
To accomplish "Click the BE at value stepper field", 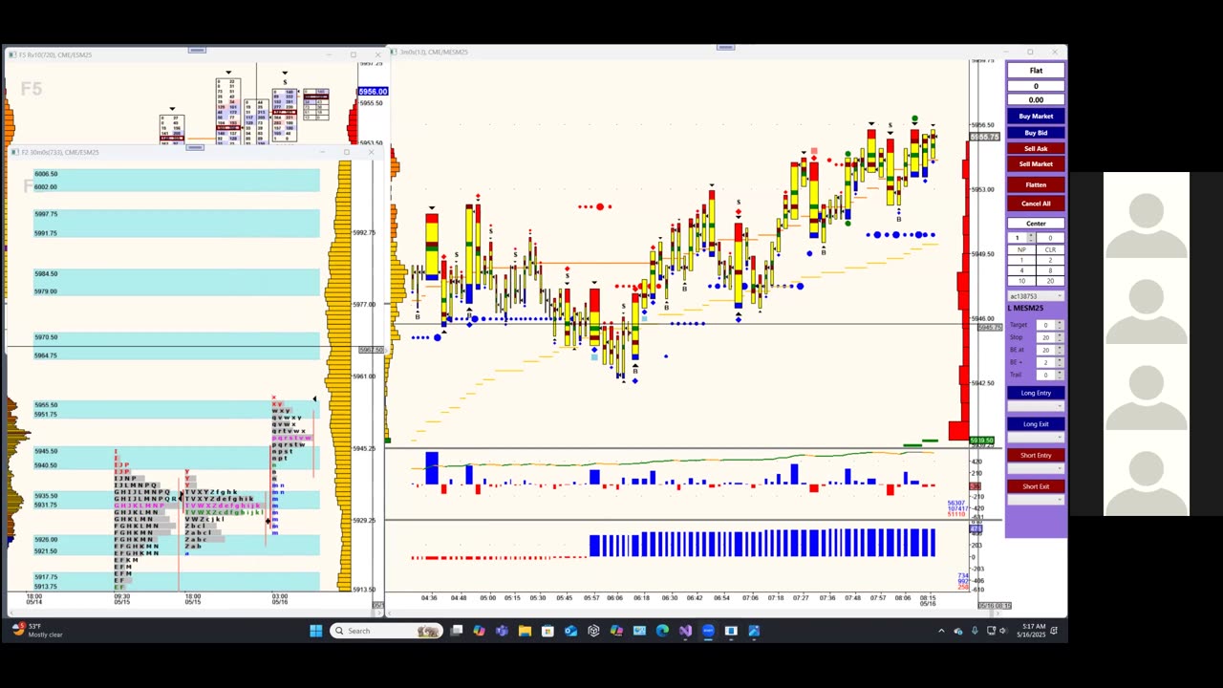I will [x=1048, y=350].
